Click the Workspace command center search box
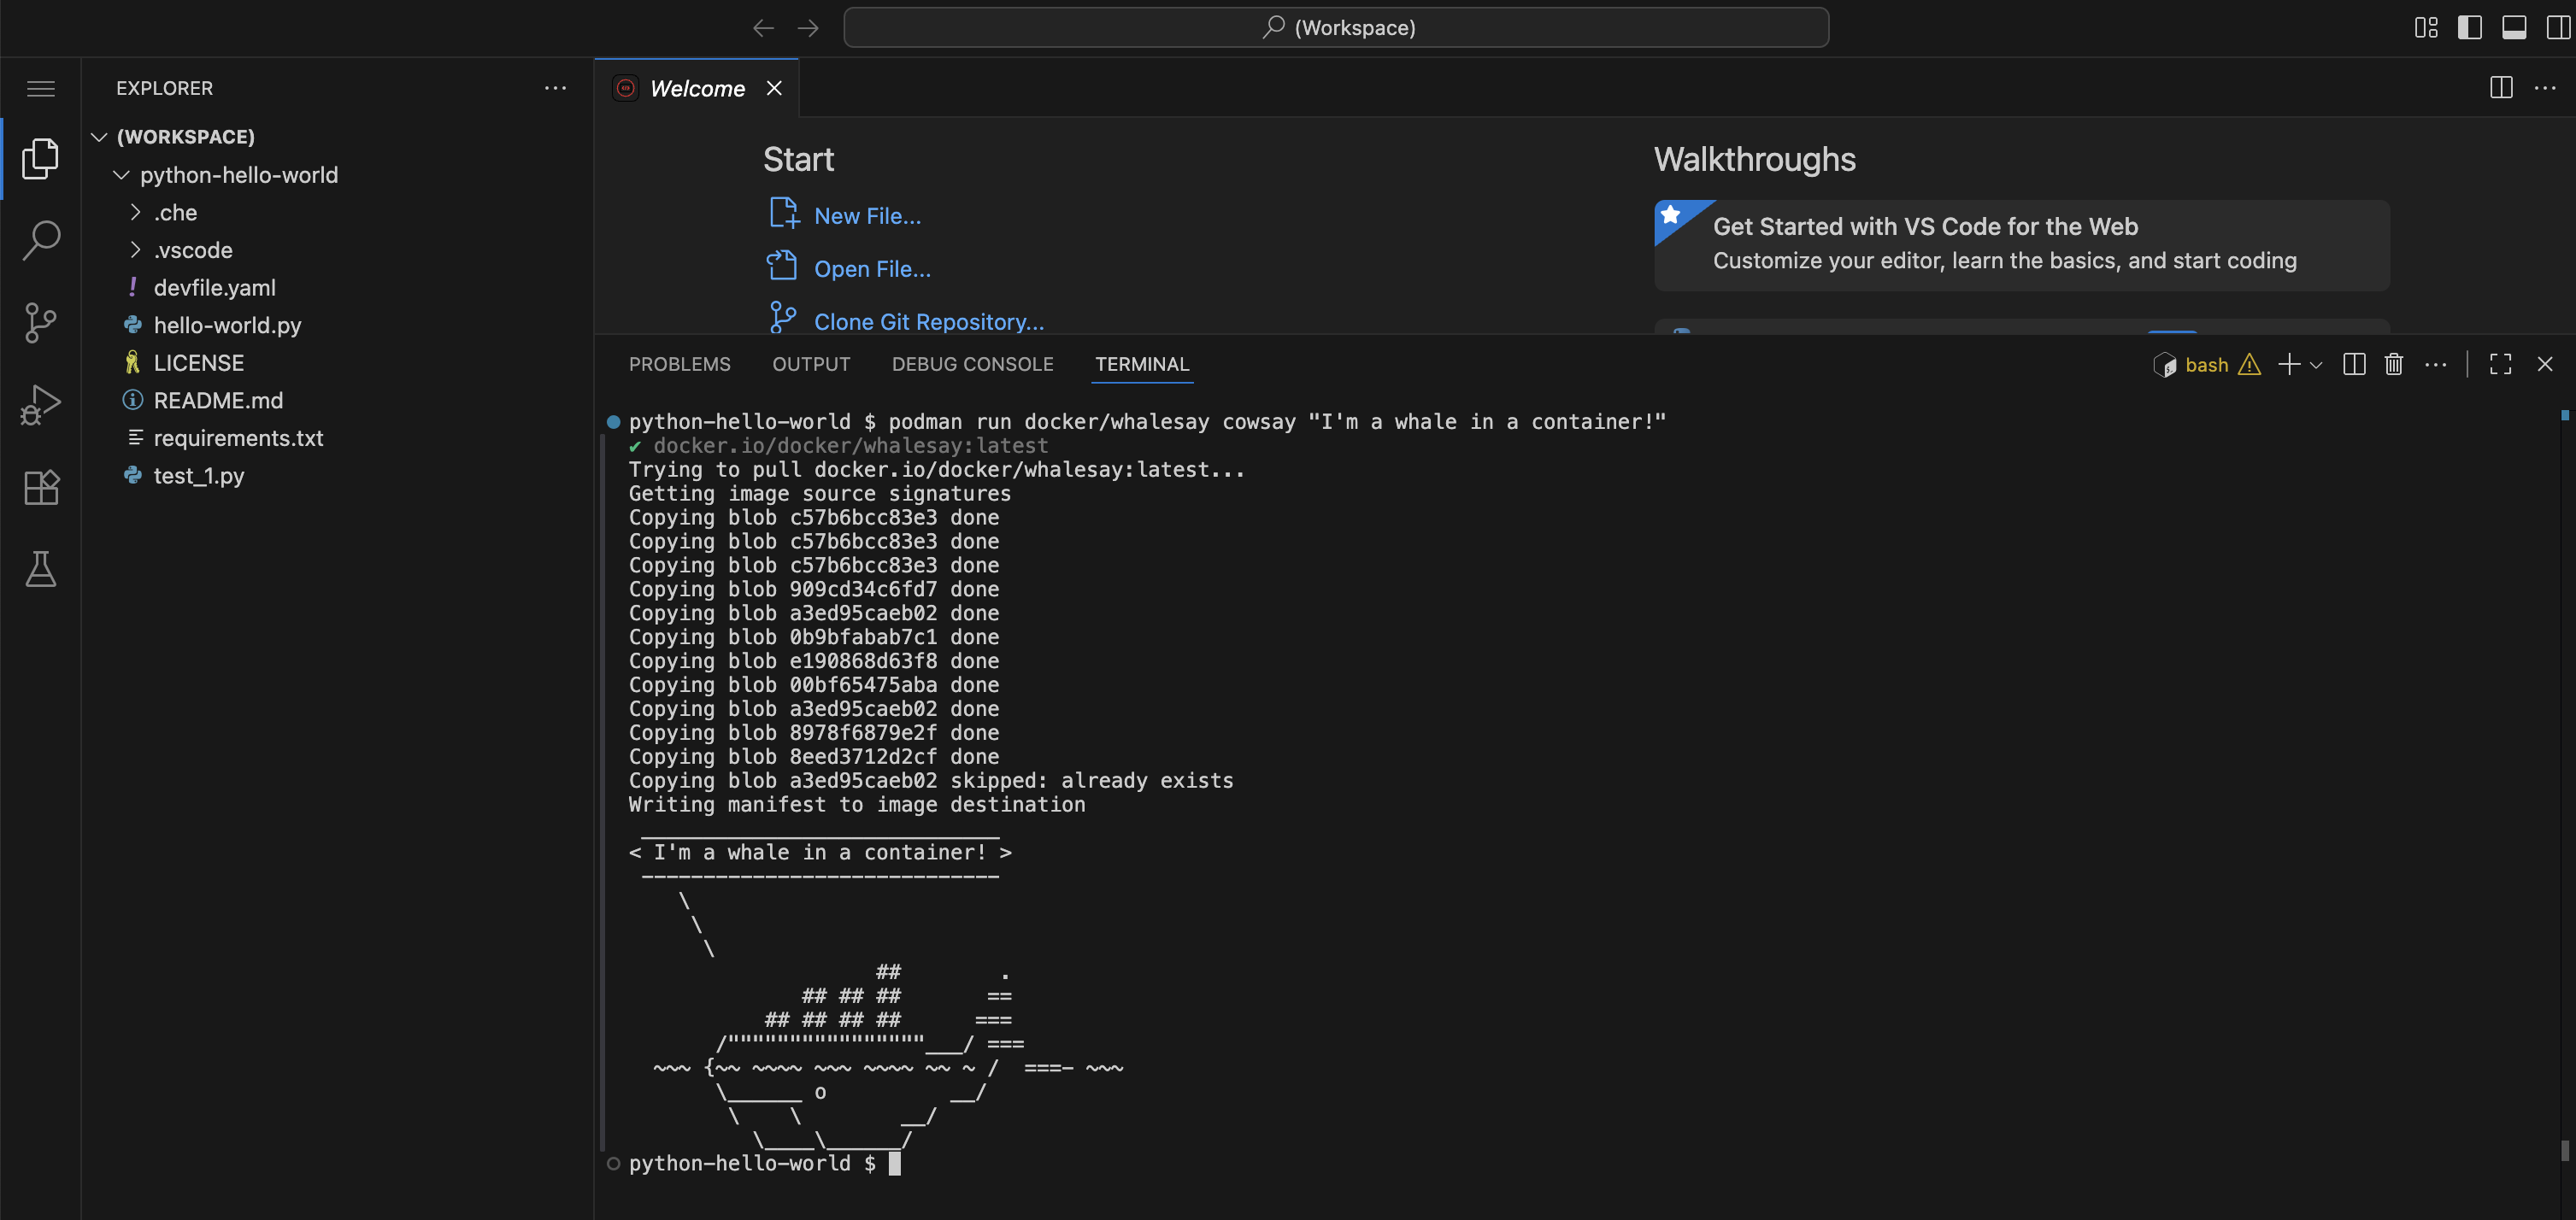Image resolution: width=2576 pixels, height=1220 pixels. pos(1336,27)
